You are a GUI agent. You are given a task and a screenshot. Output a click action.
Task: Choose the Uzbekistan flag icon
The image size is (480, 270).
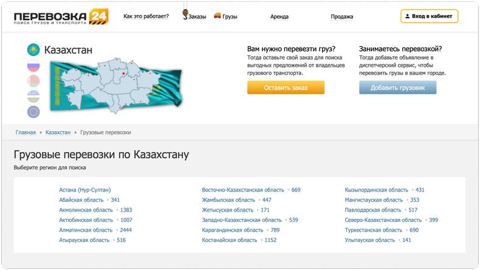(33, 96)
